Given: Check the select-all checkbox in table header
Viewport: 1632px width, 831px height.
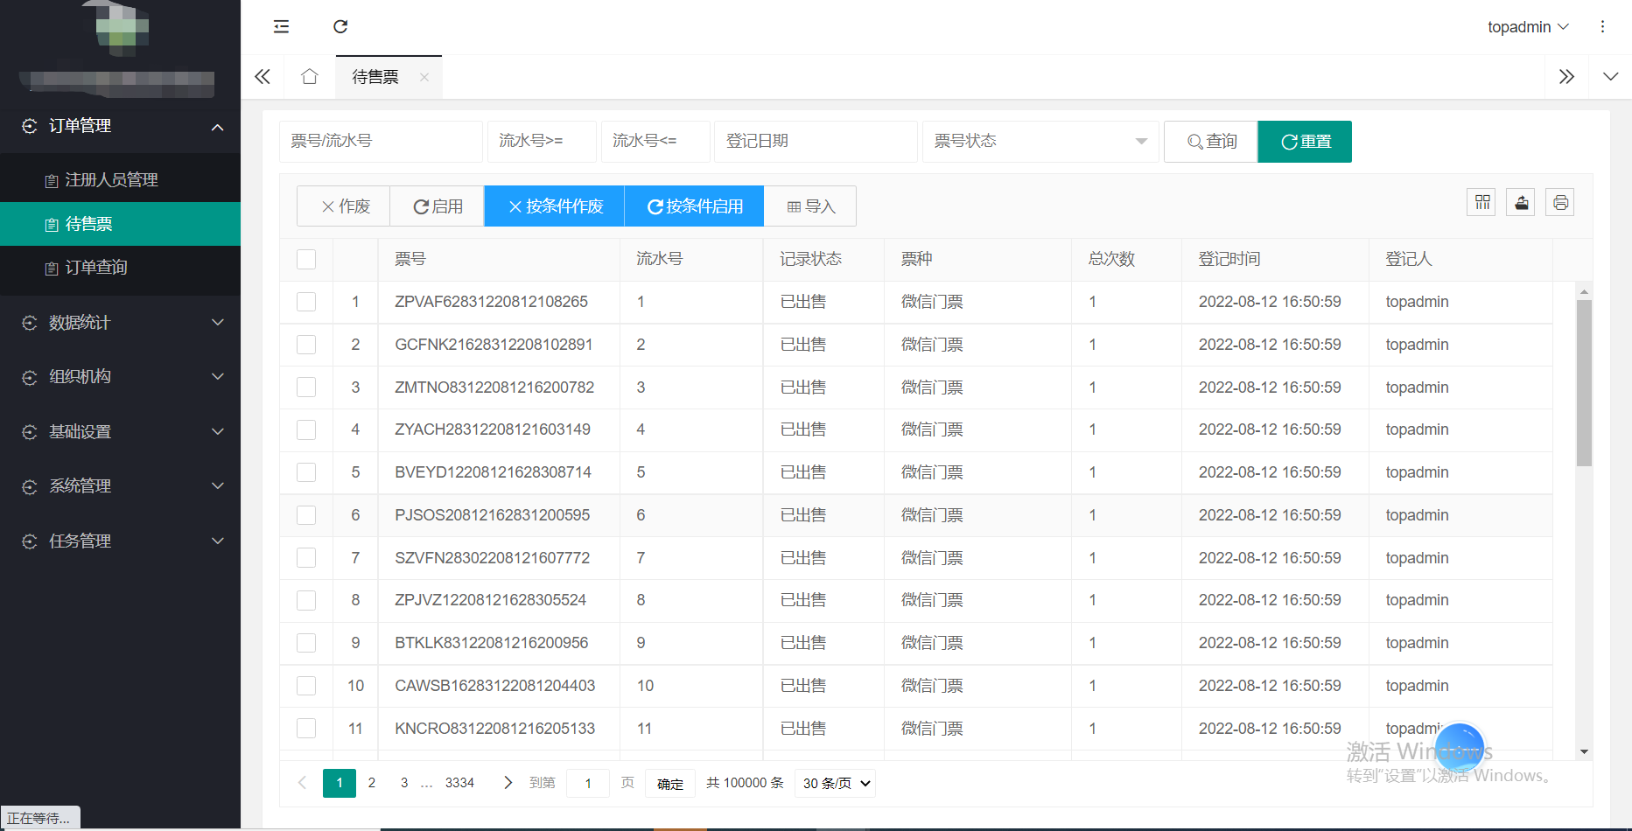Looking at the screenshot, I should [x=306, y=259].
